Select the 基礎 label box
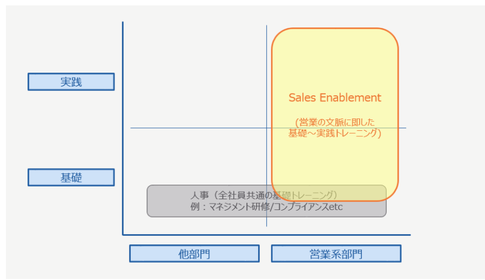The image size is (485, 280). [71, 177]
